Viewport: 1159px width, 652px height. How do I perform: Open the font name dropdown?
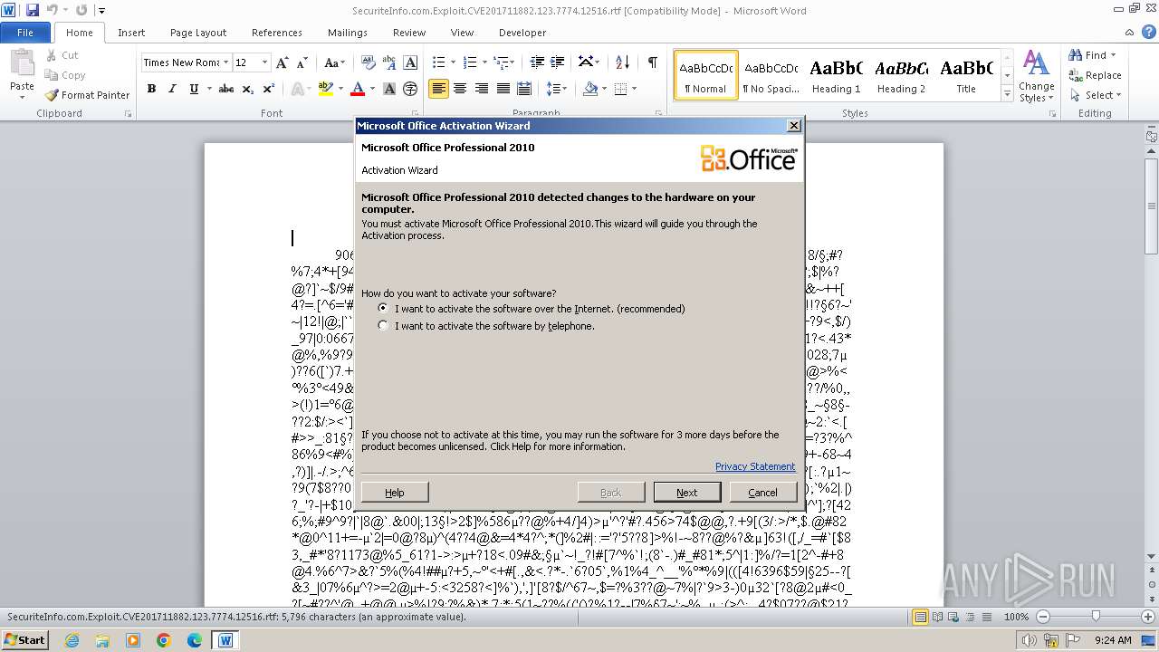(x=225, y=62)
